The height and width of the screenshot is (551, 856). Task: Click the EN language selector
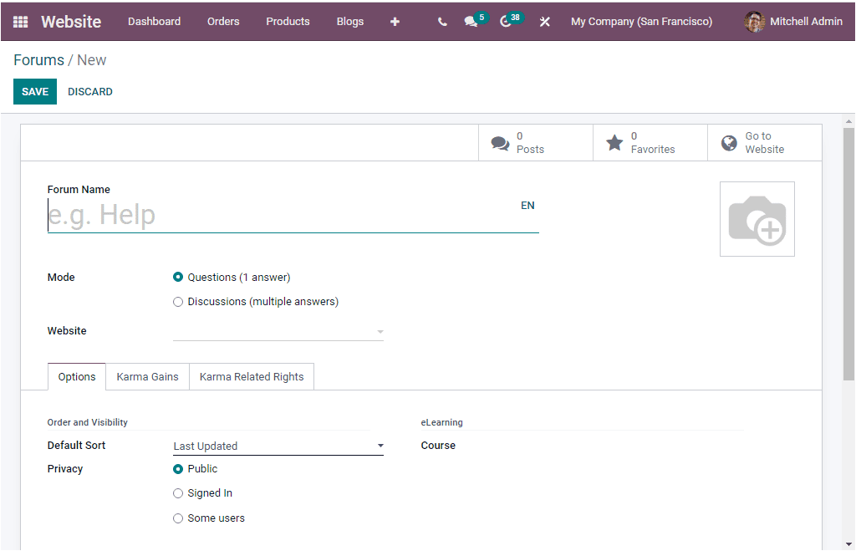pos(527,205)
